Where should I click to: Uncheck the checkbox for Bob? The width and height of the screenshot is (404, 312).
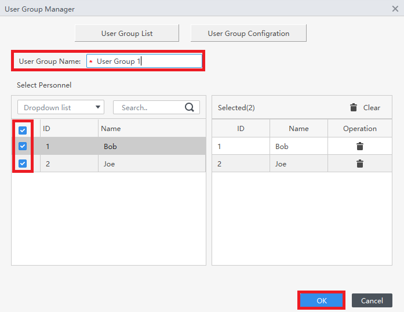23,146
